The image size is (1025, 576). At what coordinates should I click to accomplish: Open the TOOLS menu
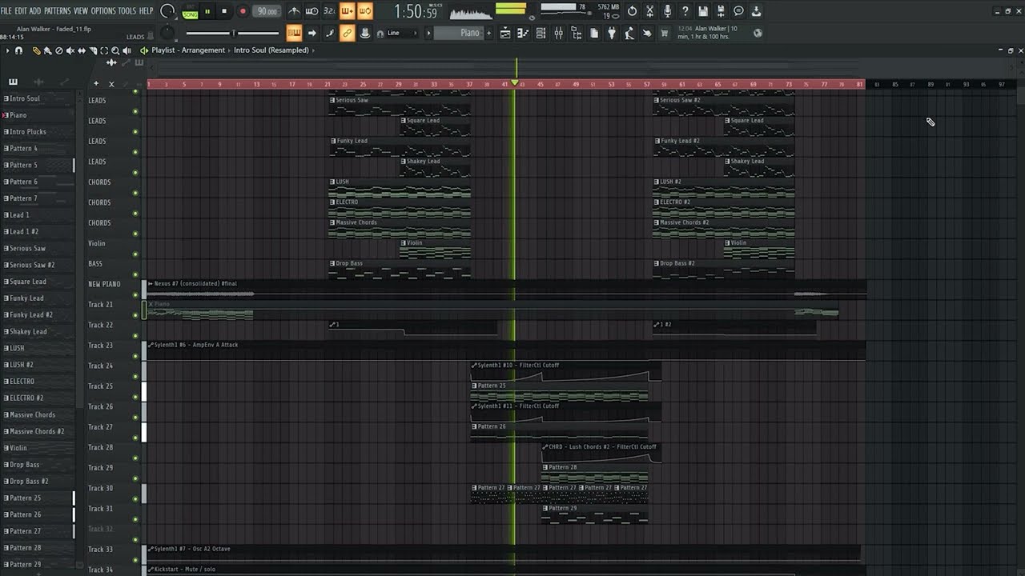127,11
